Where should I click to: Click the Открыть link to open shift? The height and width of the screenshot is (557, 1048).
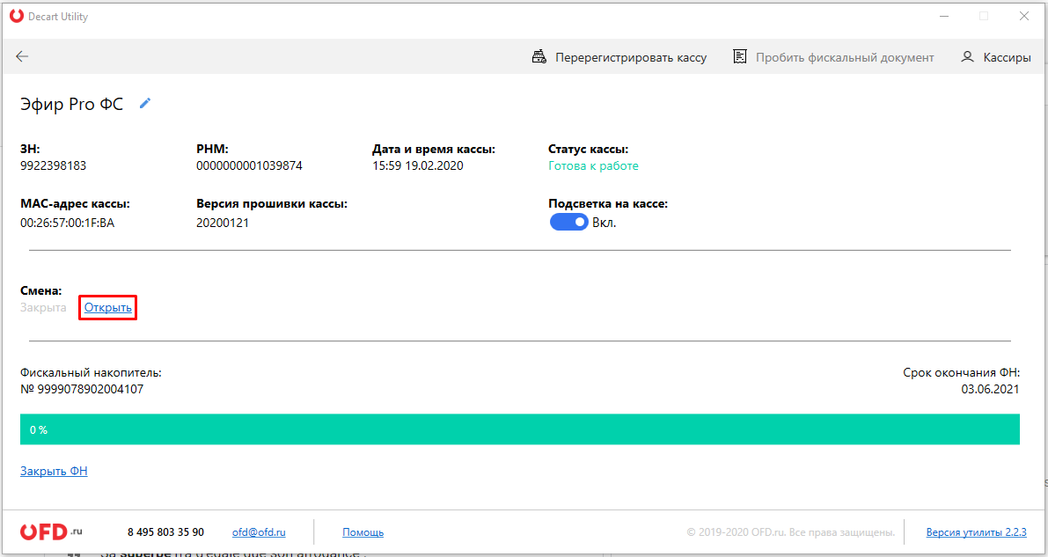click(107, 308)
